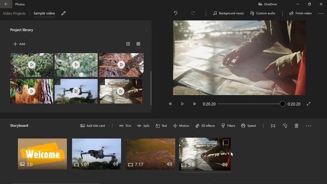
Task: Click Finish video
Action: pyautogui.click(x=300, y=13)
